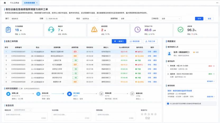This screenshot has height=123, width=220.
Task: Select work order EVR20260605003
Action: [x=81, y=60]
